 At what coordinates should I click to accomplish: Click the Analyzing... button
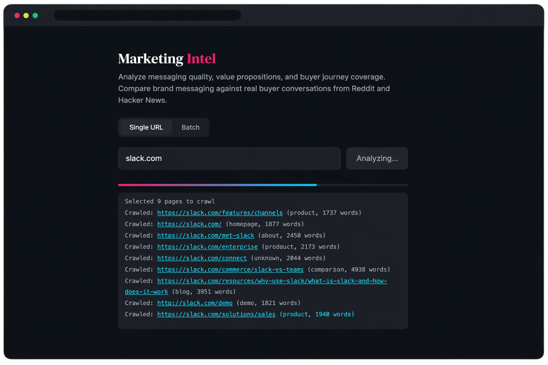377,158
